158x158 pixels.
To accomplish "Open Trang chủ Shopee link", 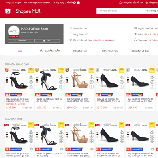I will 13,2.
